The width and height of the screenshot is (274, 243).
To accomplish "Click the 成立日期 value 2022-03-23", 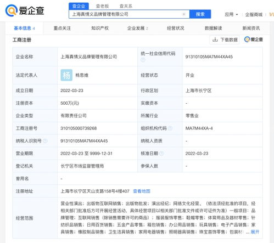I will point(72,91).
